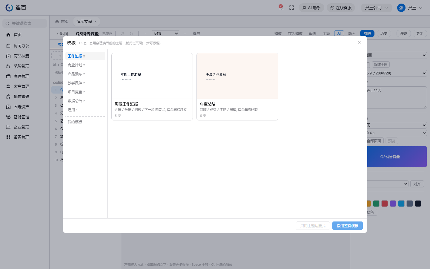Image resolution: width=430 pixels, height=269 pixels.
Task: Focus the 关键词搜索 search field
Action: coord(25,23)
